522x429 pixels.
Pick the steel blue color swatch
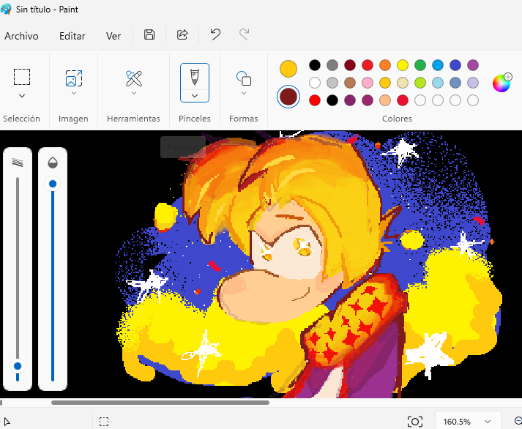(x=455, y=83)
